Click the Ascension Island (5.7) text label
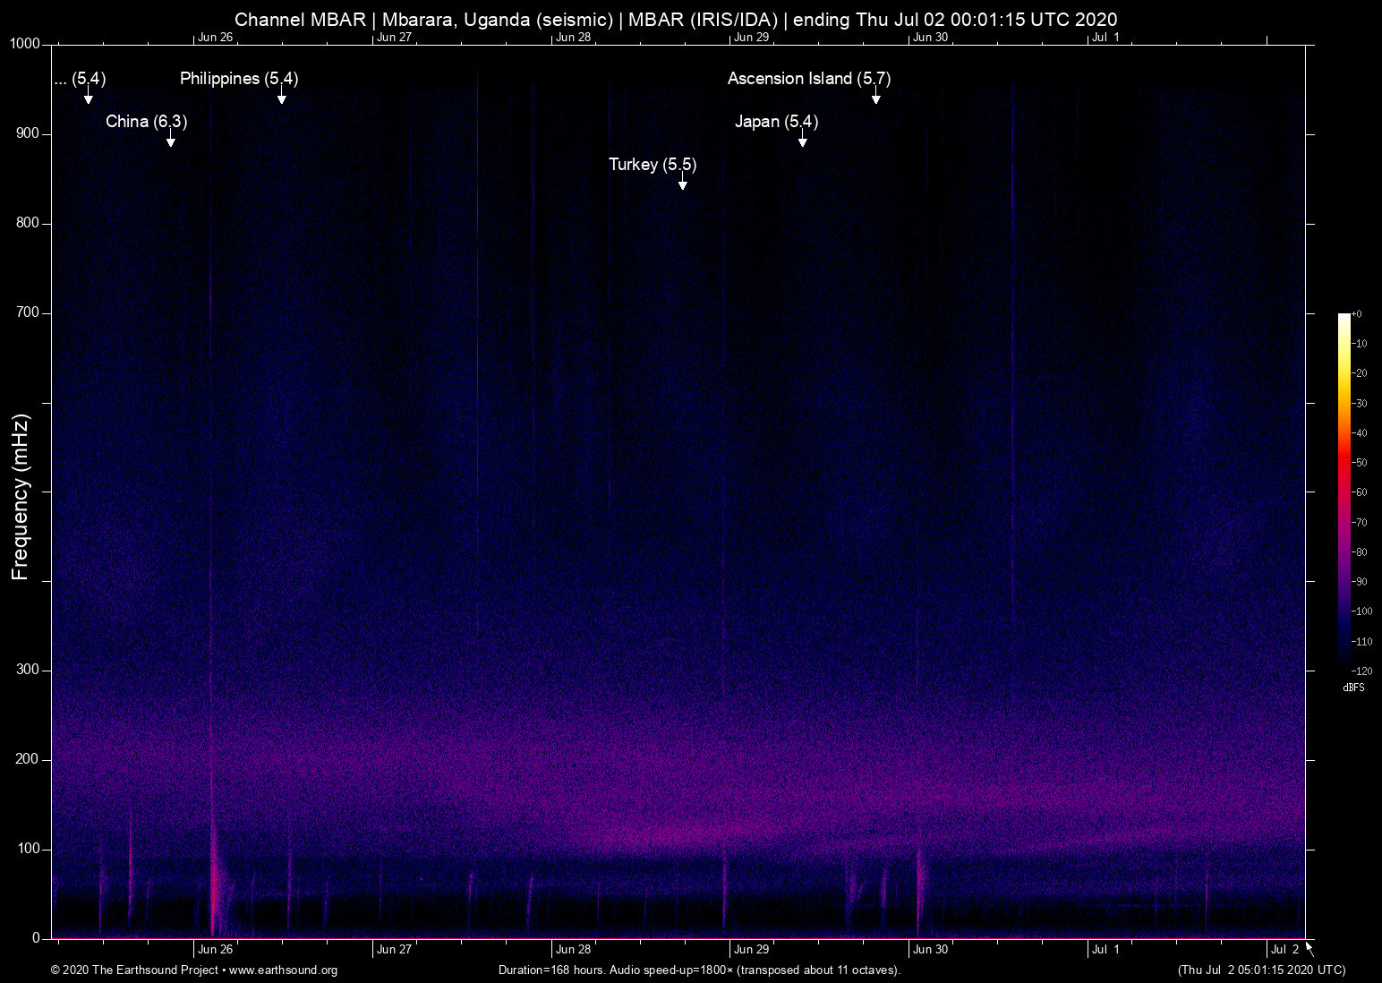The width and height of the screenshot is (1382, 983). [x=808, y=79]
